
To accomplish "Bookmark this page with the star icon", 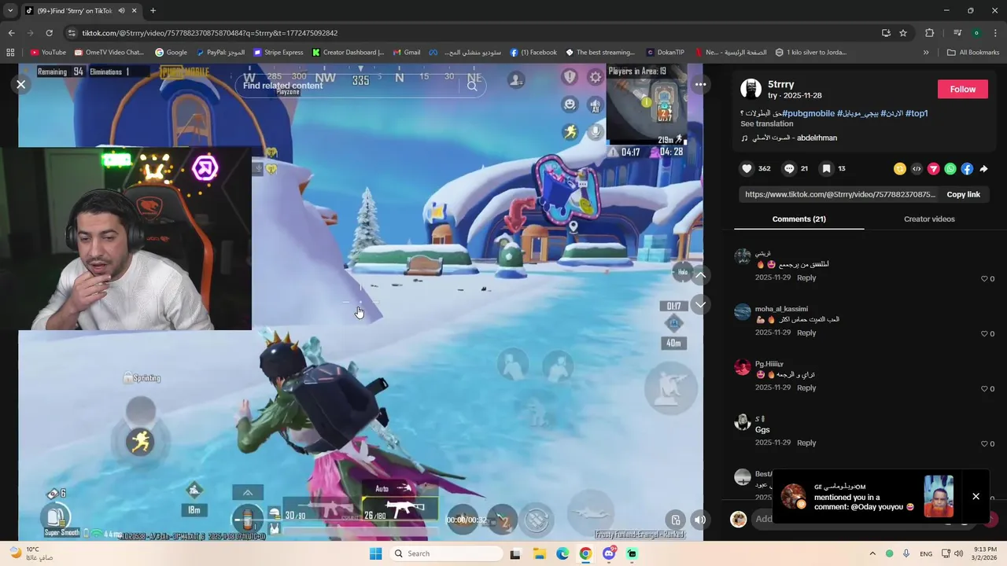I will pos(903,33).
